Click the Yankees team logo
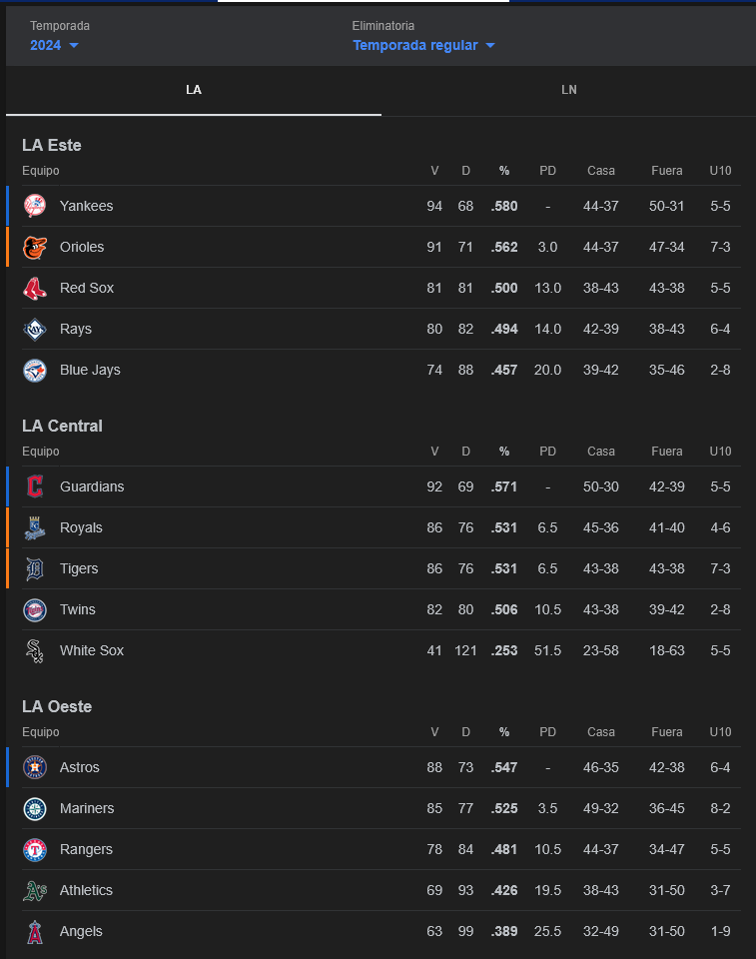Image resolution: width=756 pixels, height=959 pixels. click(35, 206)
